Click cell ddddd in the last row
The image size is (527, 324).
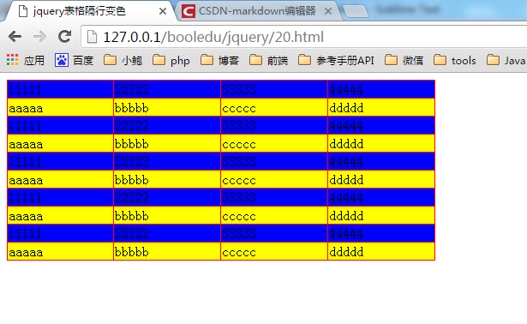[x=381, y=251]
